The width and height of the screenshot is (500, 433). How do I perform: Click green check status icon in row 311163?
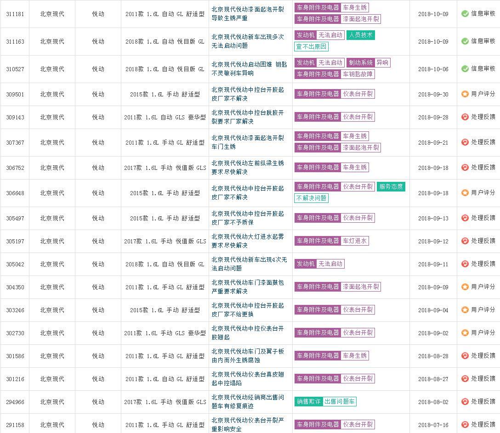coord(465,41)
